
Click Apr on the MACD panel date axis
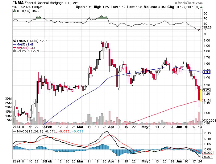[x=111, y=161]
